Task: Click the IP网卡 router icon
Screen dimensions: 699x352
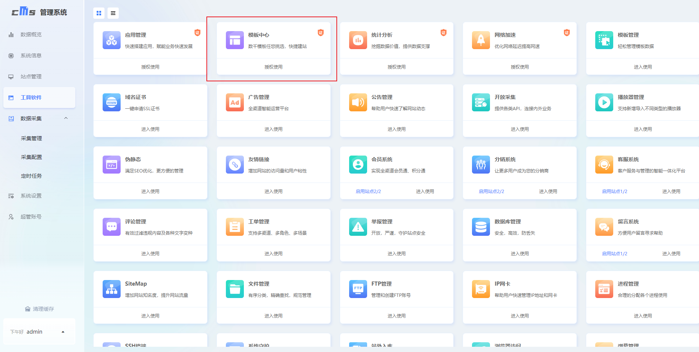Action: click(x=481, y=289)
